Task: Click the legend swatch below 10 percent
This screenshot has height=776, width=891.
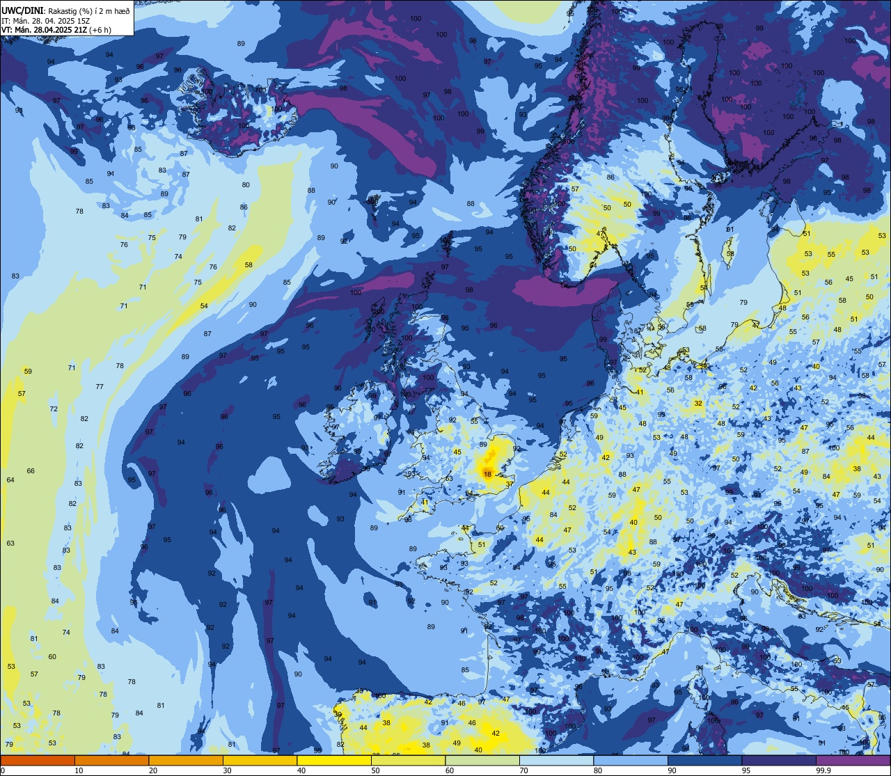Action: pos(37,761)
